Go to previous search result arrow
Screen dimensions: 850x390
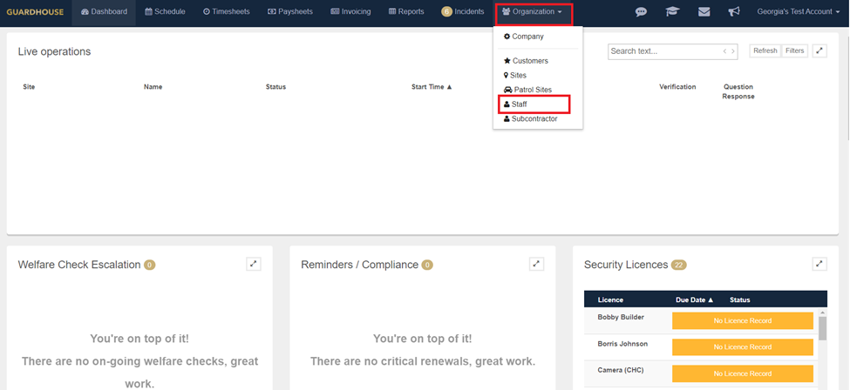point(724,51)
